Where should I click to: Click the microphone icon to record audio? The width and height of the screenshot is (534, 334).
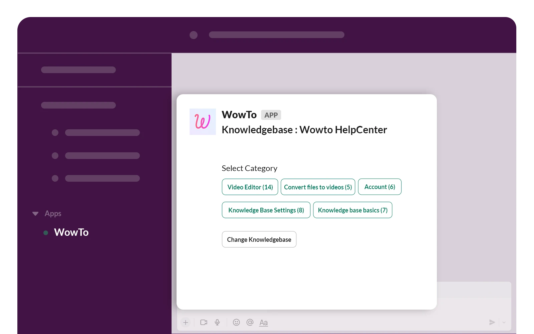pos(217,322)
